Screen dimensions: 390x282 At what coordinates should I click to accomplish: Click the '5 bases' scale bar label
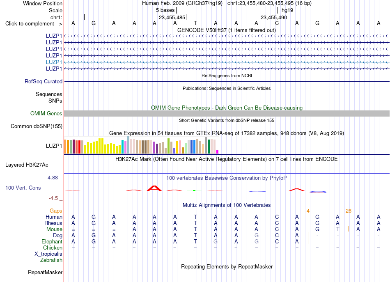(x=165, y=10)
